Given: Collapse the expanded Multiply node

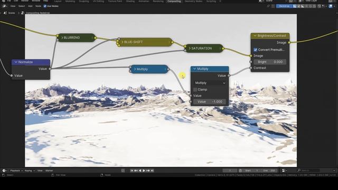Looking at the screenshot, I should [x=195, y=69].
